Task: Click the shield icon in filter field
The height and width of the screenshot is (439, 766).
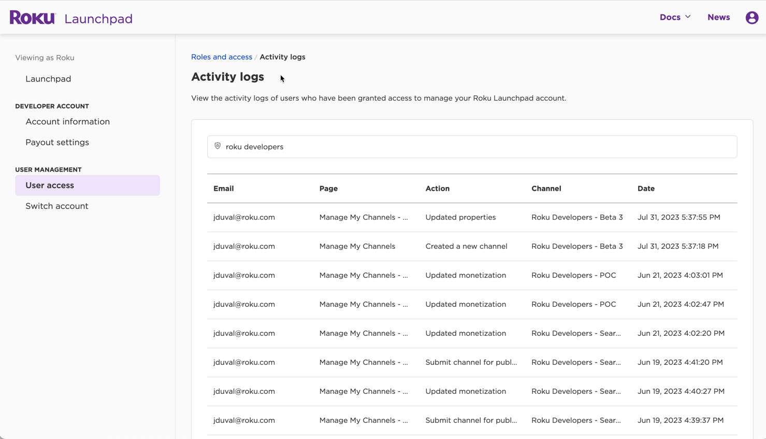Action: pos(218,146)
